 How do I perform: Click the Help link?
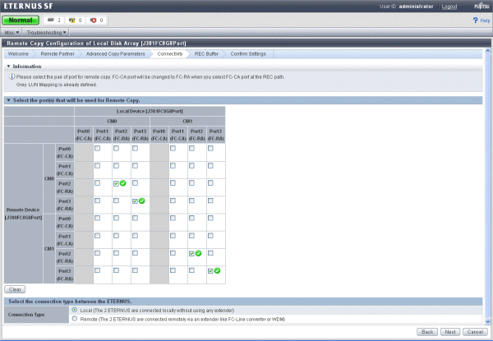pos(485,21)
